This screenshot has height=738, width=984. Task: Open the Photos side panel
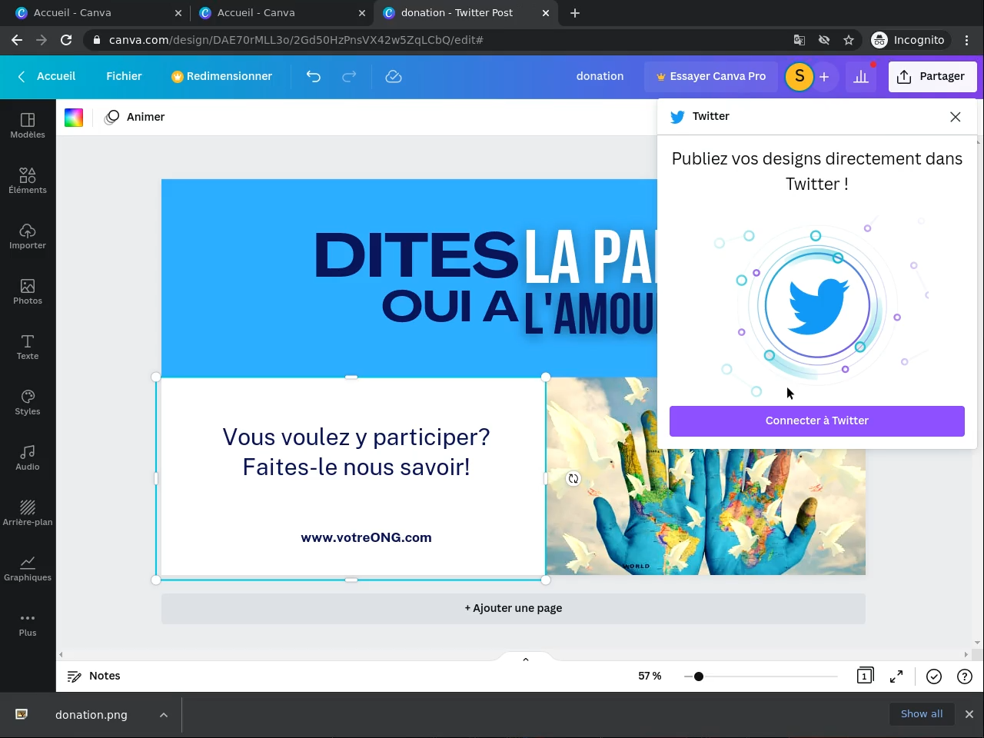pyautogui.click(x=28, y=291)
